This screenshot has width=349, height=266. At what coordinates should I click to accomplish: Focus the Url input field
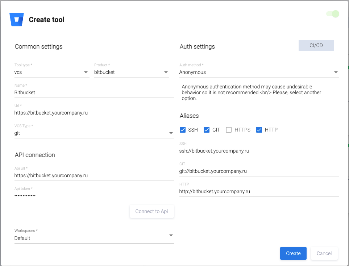coord(94,113)
